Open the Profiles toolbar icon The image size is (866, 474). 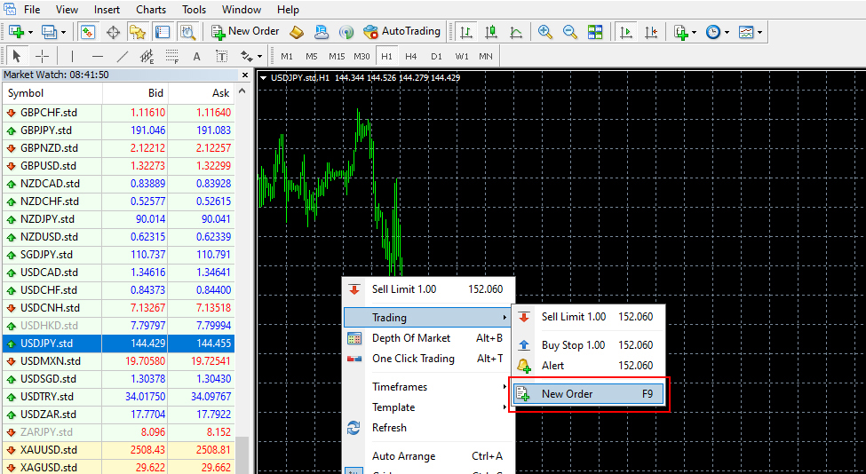pos(50,32)
